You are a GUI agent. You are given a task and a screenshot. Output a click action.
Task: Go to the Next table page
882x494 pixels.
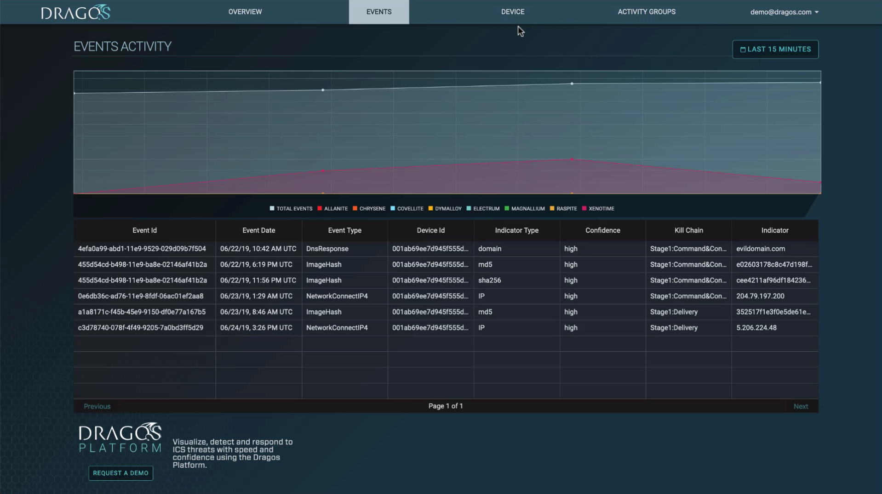tap(801, 406)
